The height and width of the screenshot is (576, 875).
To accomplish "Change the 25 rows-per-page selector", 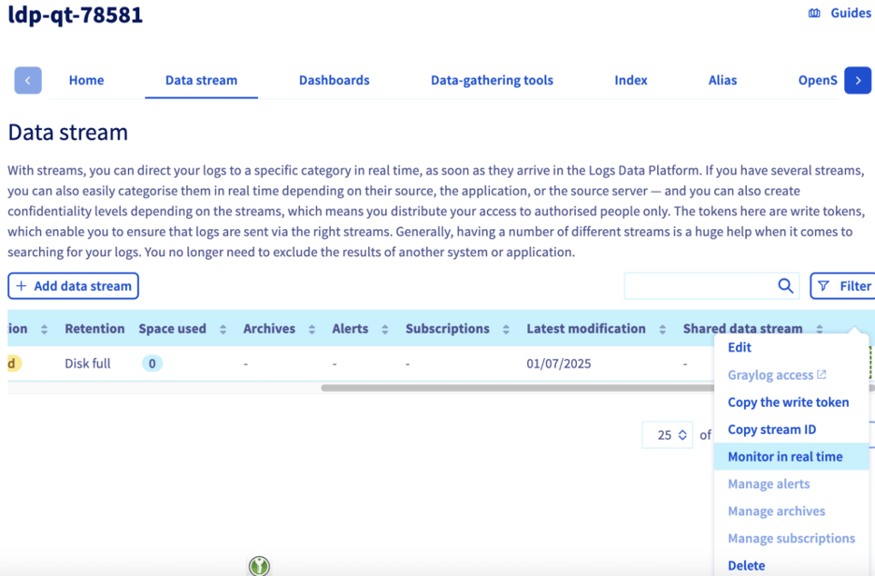I will tap(667, 435).
